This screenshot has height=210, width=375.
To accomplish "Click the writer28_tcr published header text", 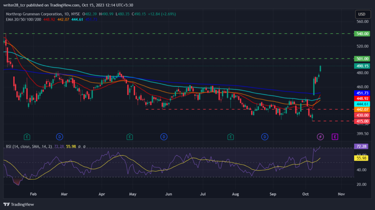I will pos(68,5).
